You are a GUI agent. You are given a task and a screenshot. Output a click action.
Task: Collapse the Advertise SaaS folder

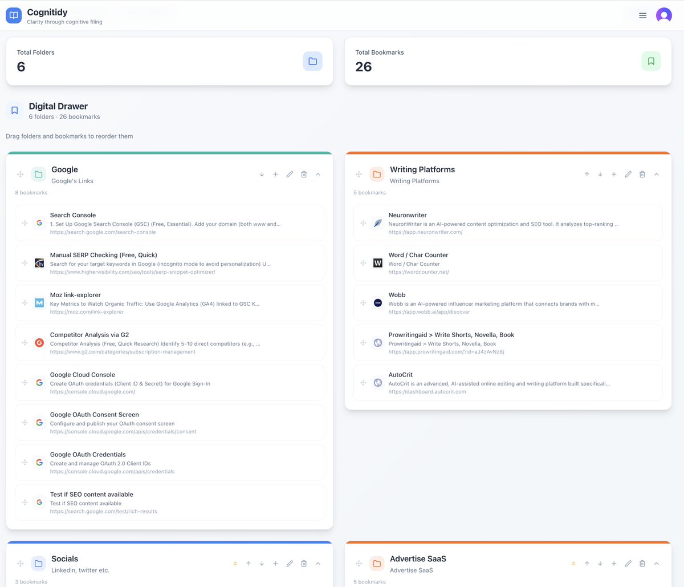(x=657, y=564)
